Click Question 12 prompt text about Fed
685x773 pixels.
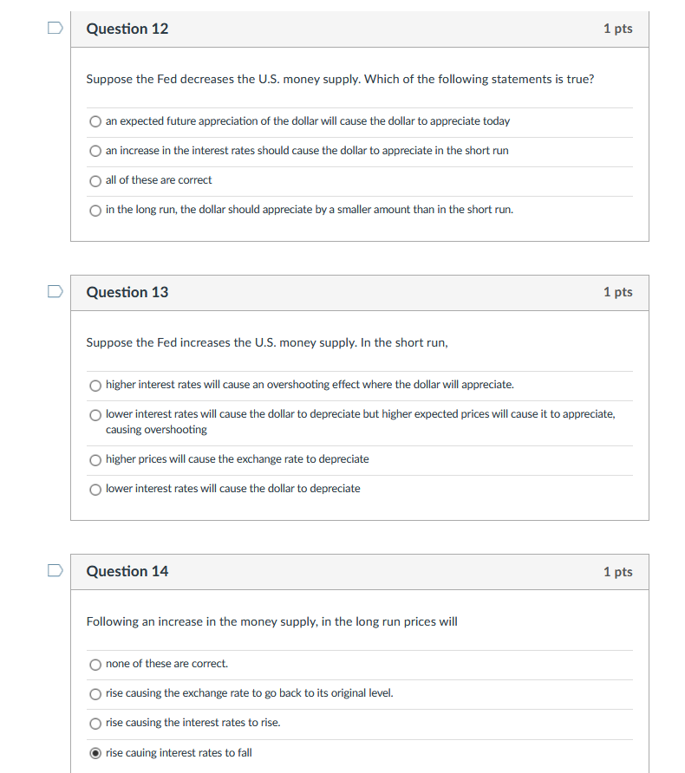pos(340,80)
